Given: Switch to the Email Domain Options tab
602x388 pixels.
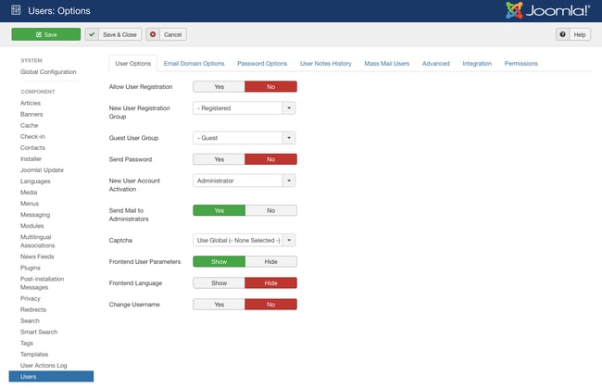Looking at the screenshot, I should (194, 63).
